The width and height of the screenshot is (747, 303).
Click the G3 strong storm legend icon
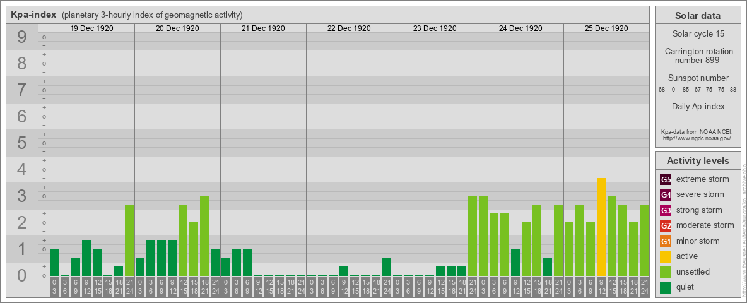click(x=666, y=210)
